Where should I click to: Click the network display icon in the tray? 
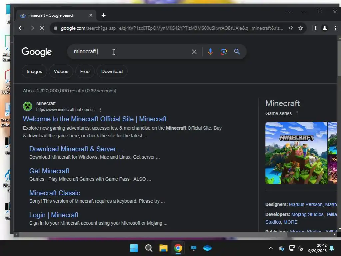(292, 248)
